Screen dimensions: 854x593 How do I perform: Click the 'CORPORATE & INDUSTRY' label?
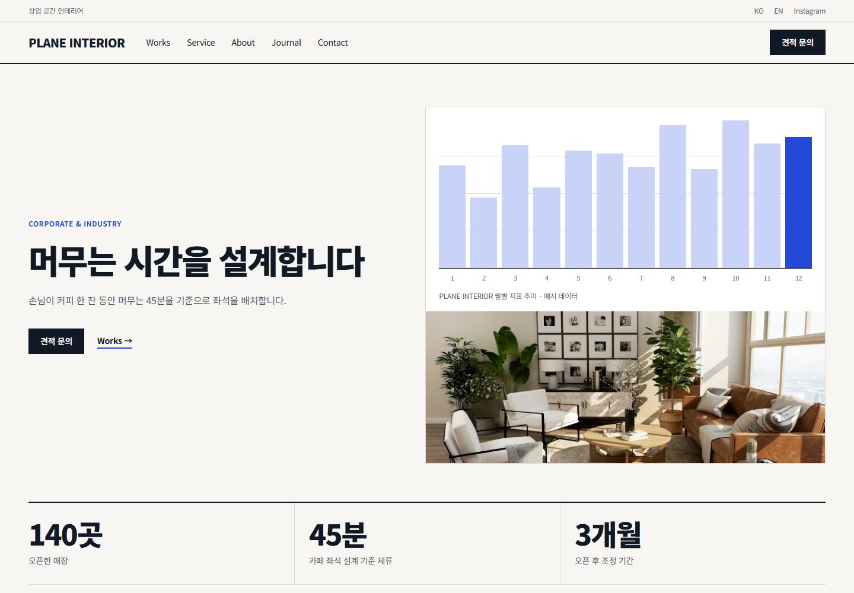coord(75,224)
